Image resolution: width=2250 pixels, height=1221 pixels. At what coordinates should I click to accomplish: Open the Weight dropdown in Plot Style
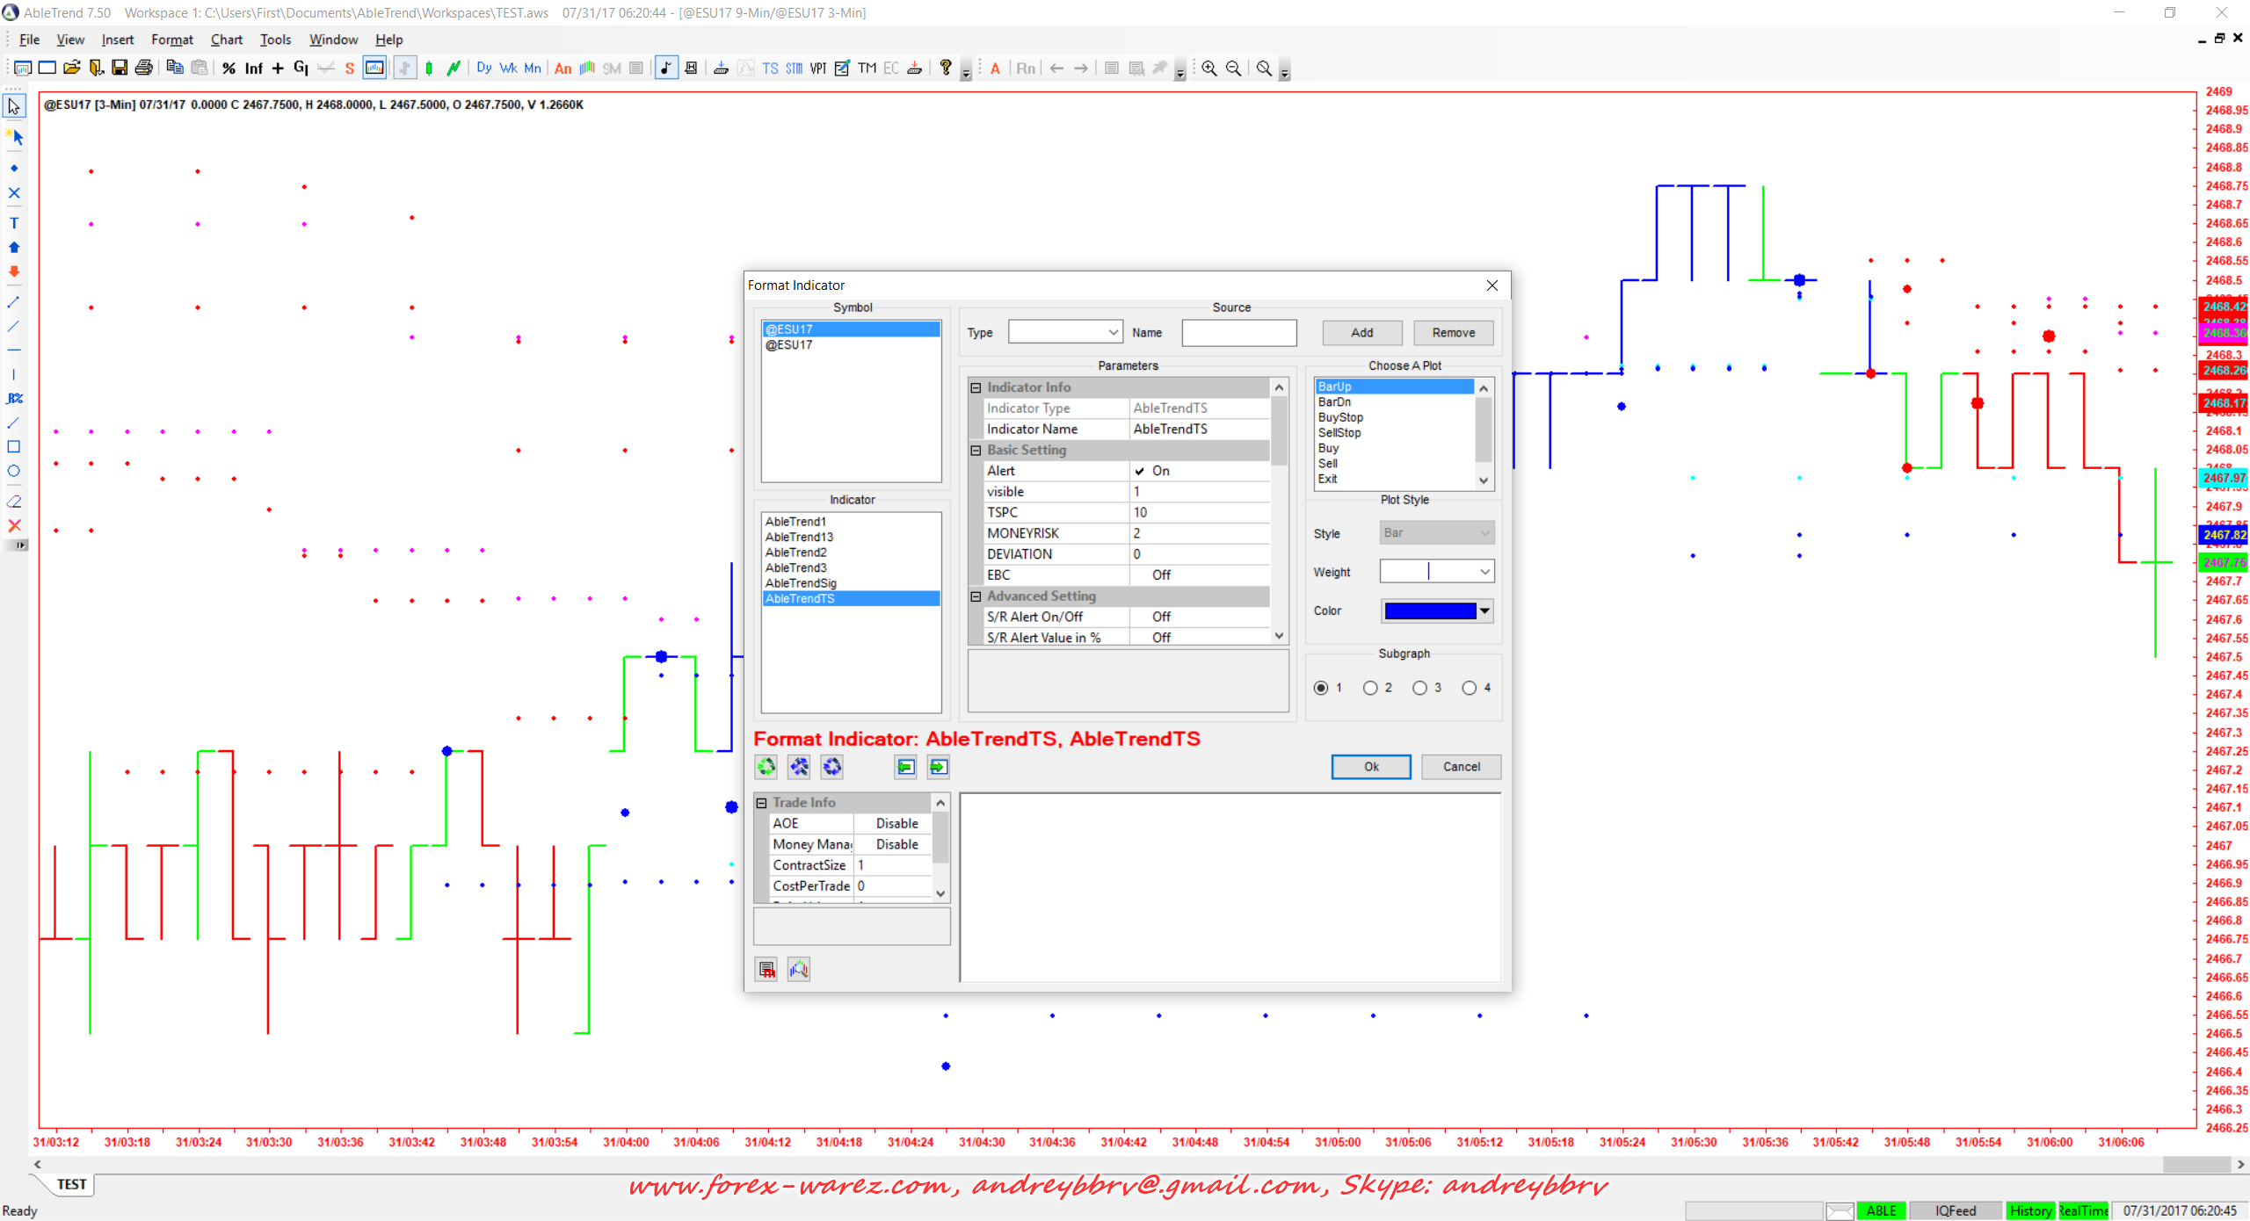coord(1484,572)
